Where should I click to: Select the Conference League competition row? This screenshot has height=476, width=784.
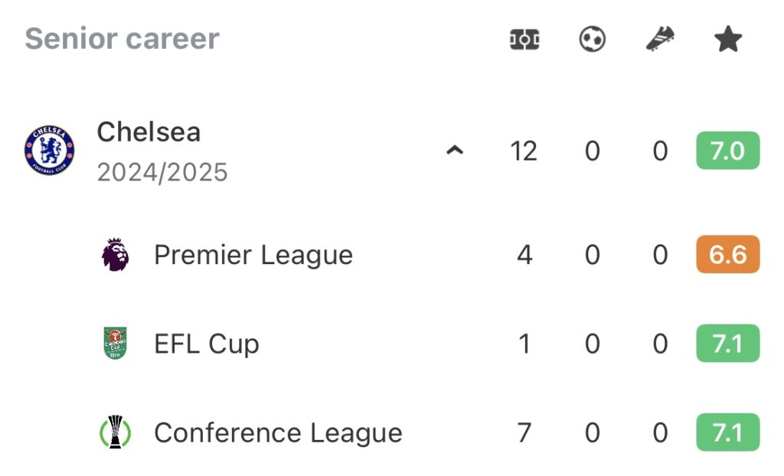(430, 432)
